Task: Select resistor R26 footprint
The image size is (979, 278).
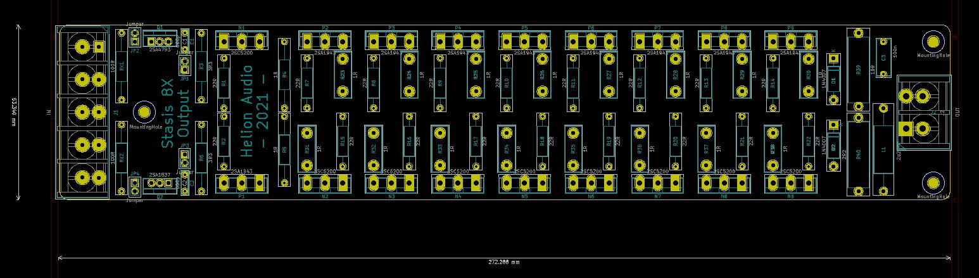Action: click(x=542, y=74)
